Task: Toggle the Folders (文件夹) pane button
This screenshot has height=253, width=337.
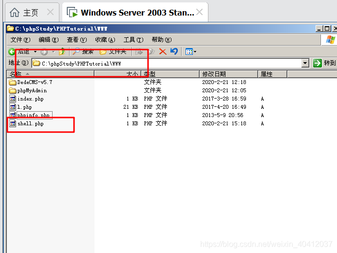Action: [x=113, y=51]
